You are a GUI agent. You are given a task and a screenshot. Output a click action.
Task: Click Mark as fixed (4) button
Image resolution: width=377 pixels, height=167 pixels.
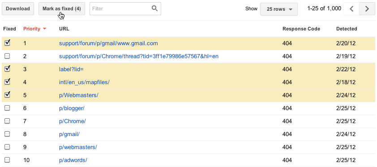tap(62, 9)
